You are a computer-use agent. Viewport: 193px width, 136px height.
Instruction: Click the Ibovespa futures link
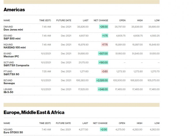pyautogui.click(x=9, y=83)
